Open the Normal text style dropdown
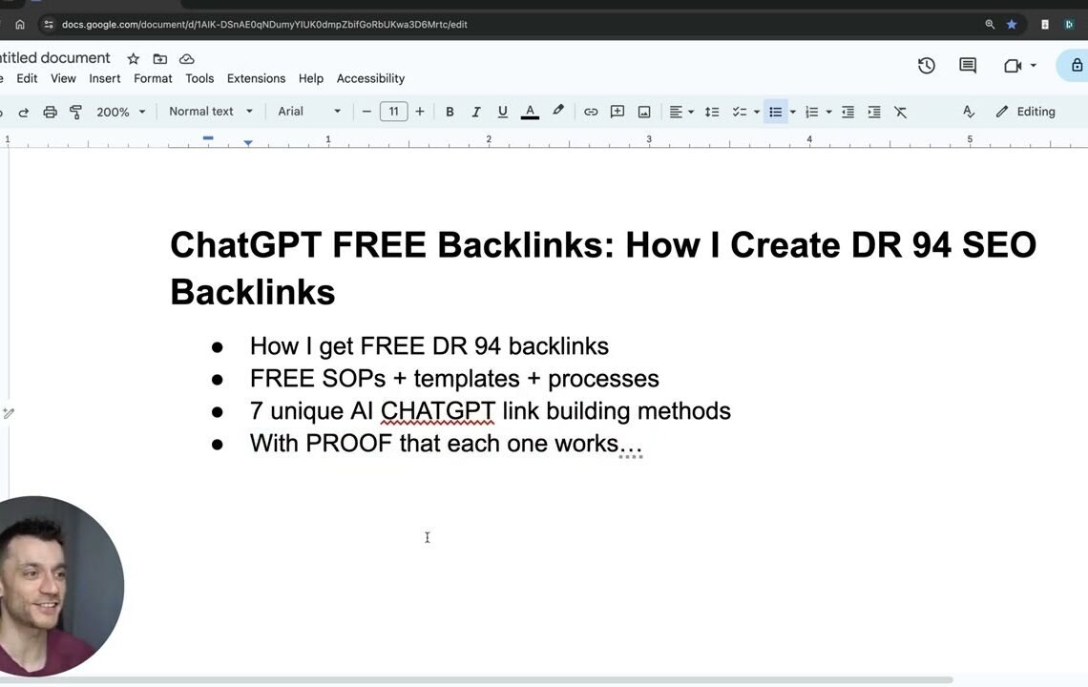The image size is (1088, 687). point(211,112)
